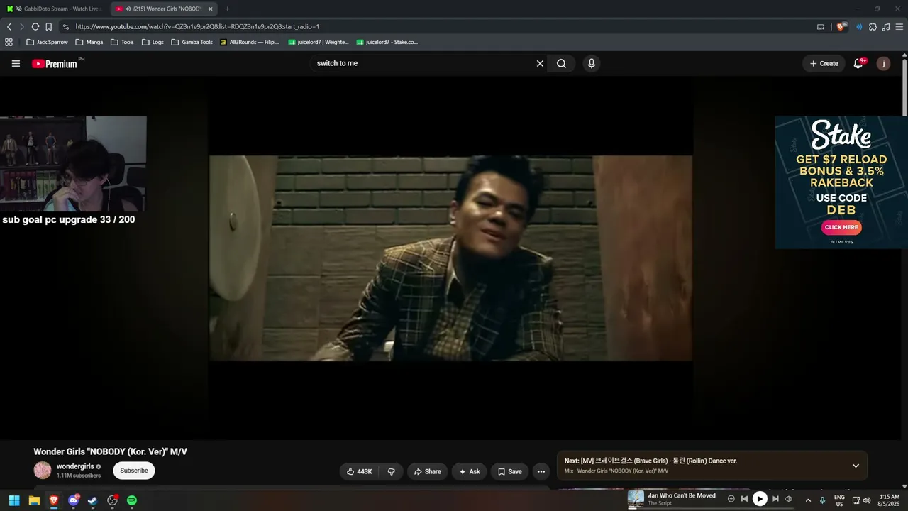The height and width of the screenshot is (511, 908).
Task: Go back to the previous page
Action: click(x=9, y=26)
